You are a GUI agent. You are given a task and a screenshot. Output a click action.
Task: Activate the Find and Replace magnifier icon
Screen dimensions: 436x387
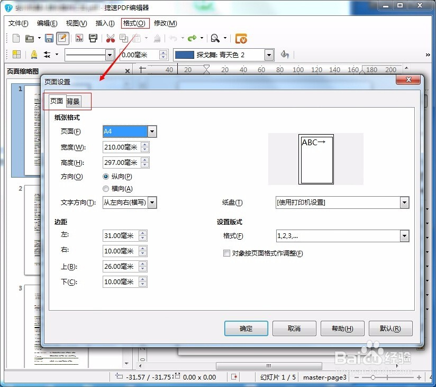[x=216, y=38]
